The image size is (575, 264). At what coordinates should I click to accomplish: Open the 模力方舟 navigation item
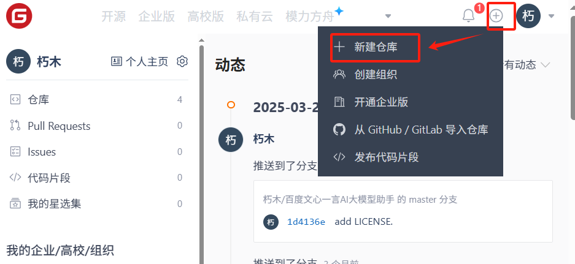coord(310,17)
